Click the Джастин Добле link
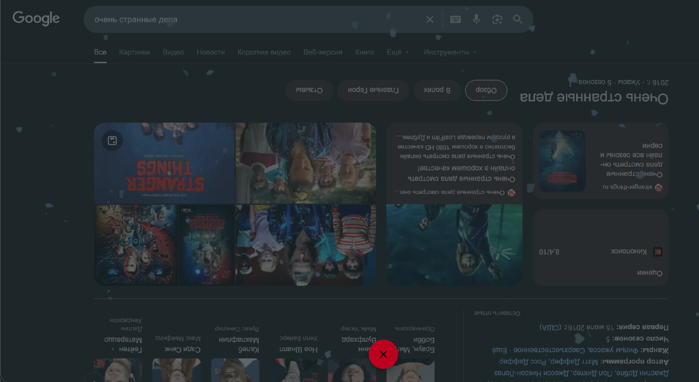This screenshot has width=699, height=382. pyautogui.click(x=644, y=373)
